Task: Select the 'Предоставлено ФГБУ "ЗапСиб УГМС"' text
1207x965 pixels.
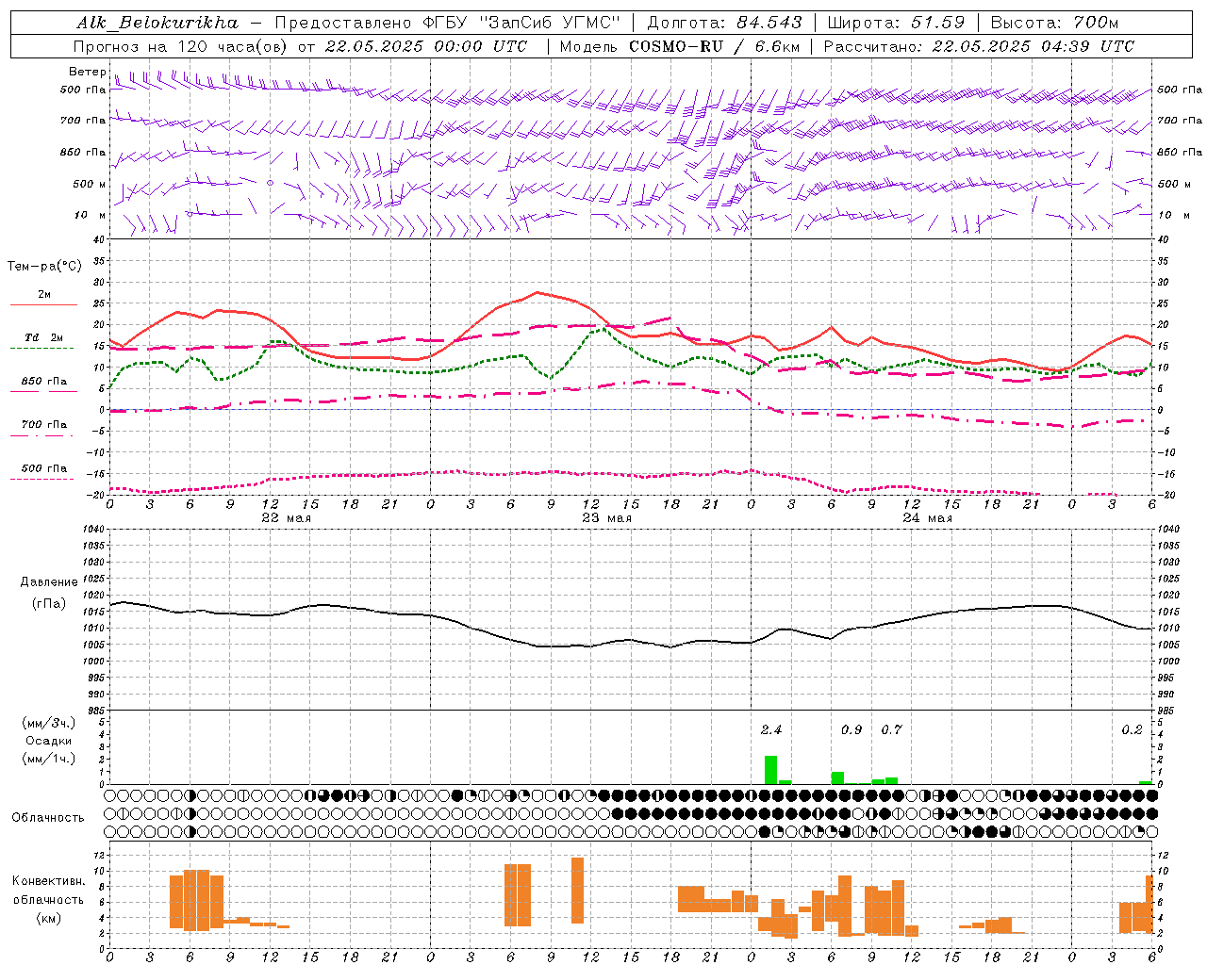Action: (448, 23)
